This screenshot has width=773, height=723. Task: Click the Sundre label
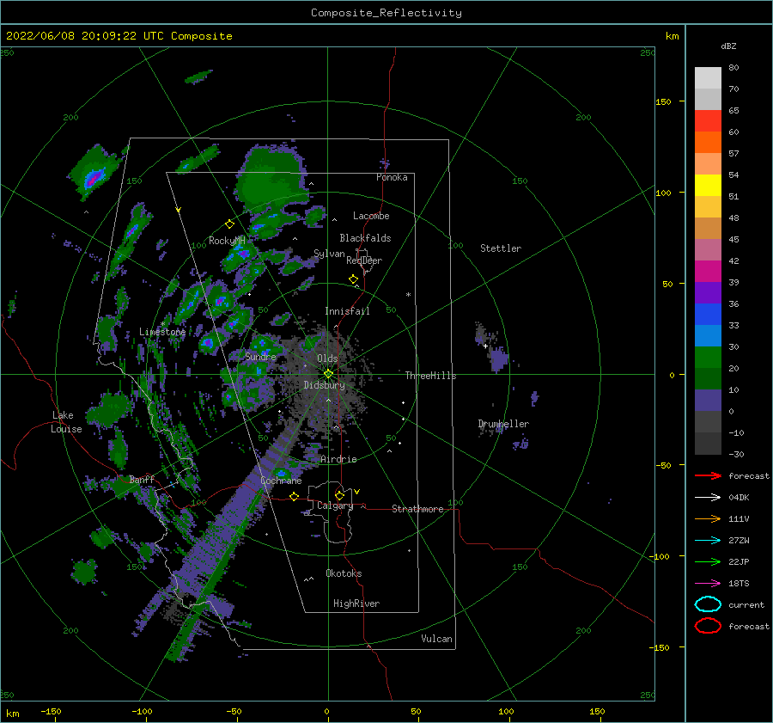pyautogui.click(x=260, y=356)
